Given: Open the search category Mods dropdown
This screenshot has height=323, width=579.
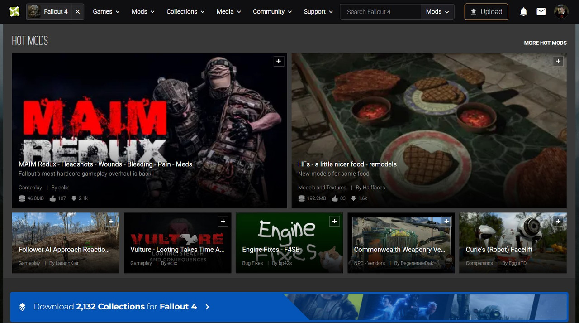Looking at the screenshot, I should pos(437,12).
